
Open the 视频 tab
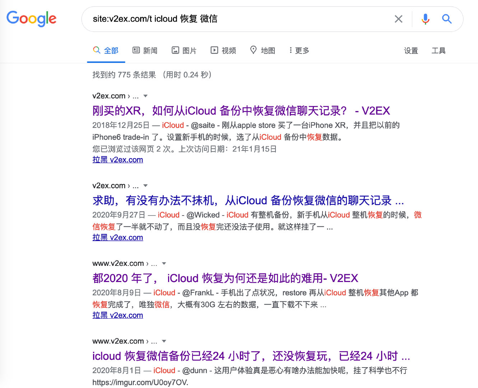[x=223, y=51]
